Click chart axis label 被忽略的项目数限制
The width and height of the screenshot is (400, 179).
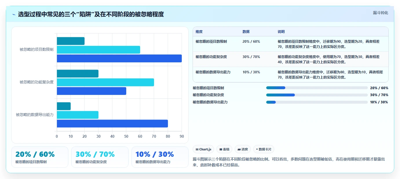coord(36,49)
